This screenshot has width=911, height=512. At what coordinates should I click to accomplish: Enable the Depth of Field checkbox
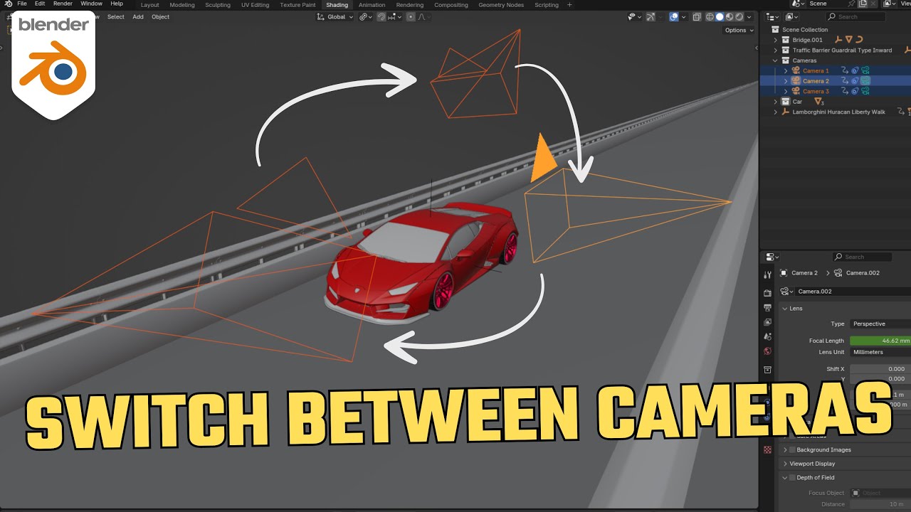tap(792, 477)
